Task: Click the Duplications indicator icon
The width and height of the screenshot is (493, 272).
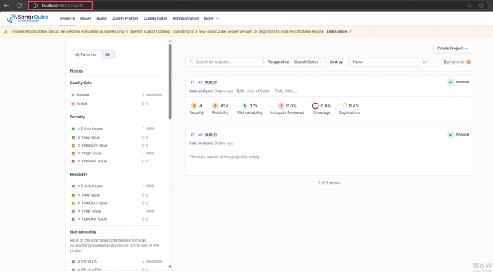Action: pyautogui.click(x=344, y=106)
